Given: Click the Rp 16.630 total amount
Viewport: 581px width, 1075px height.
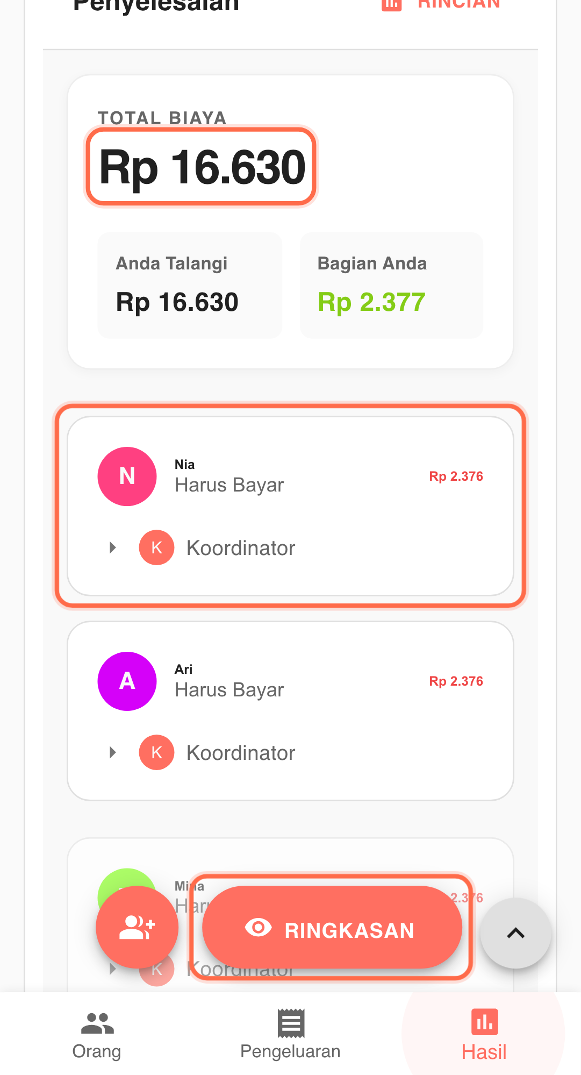Looking at the screenshot, I should click(202, 167).
